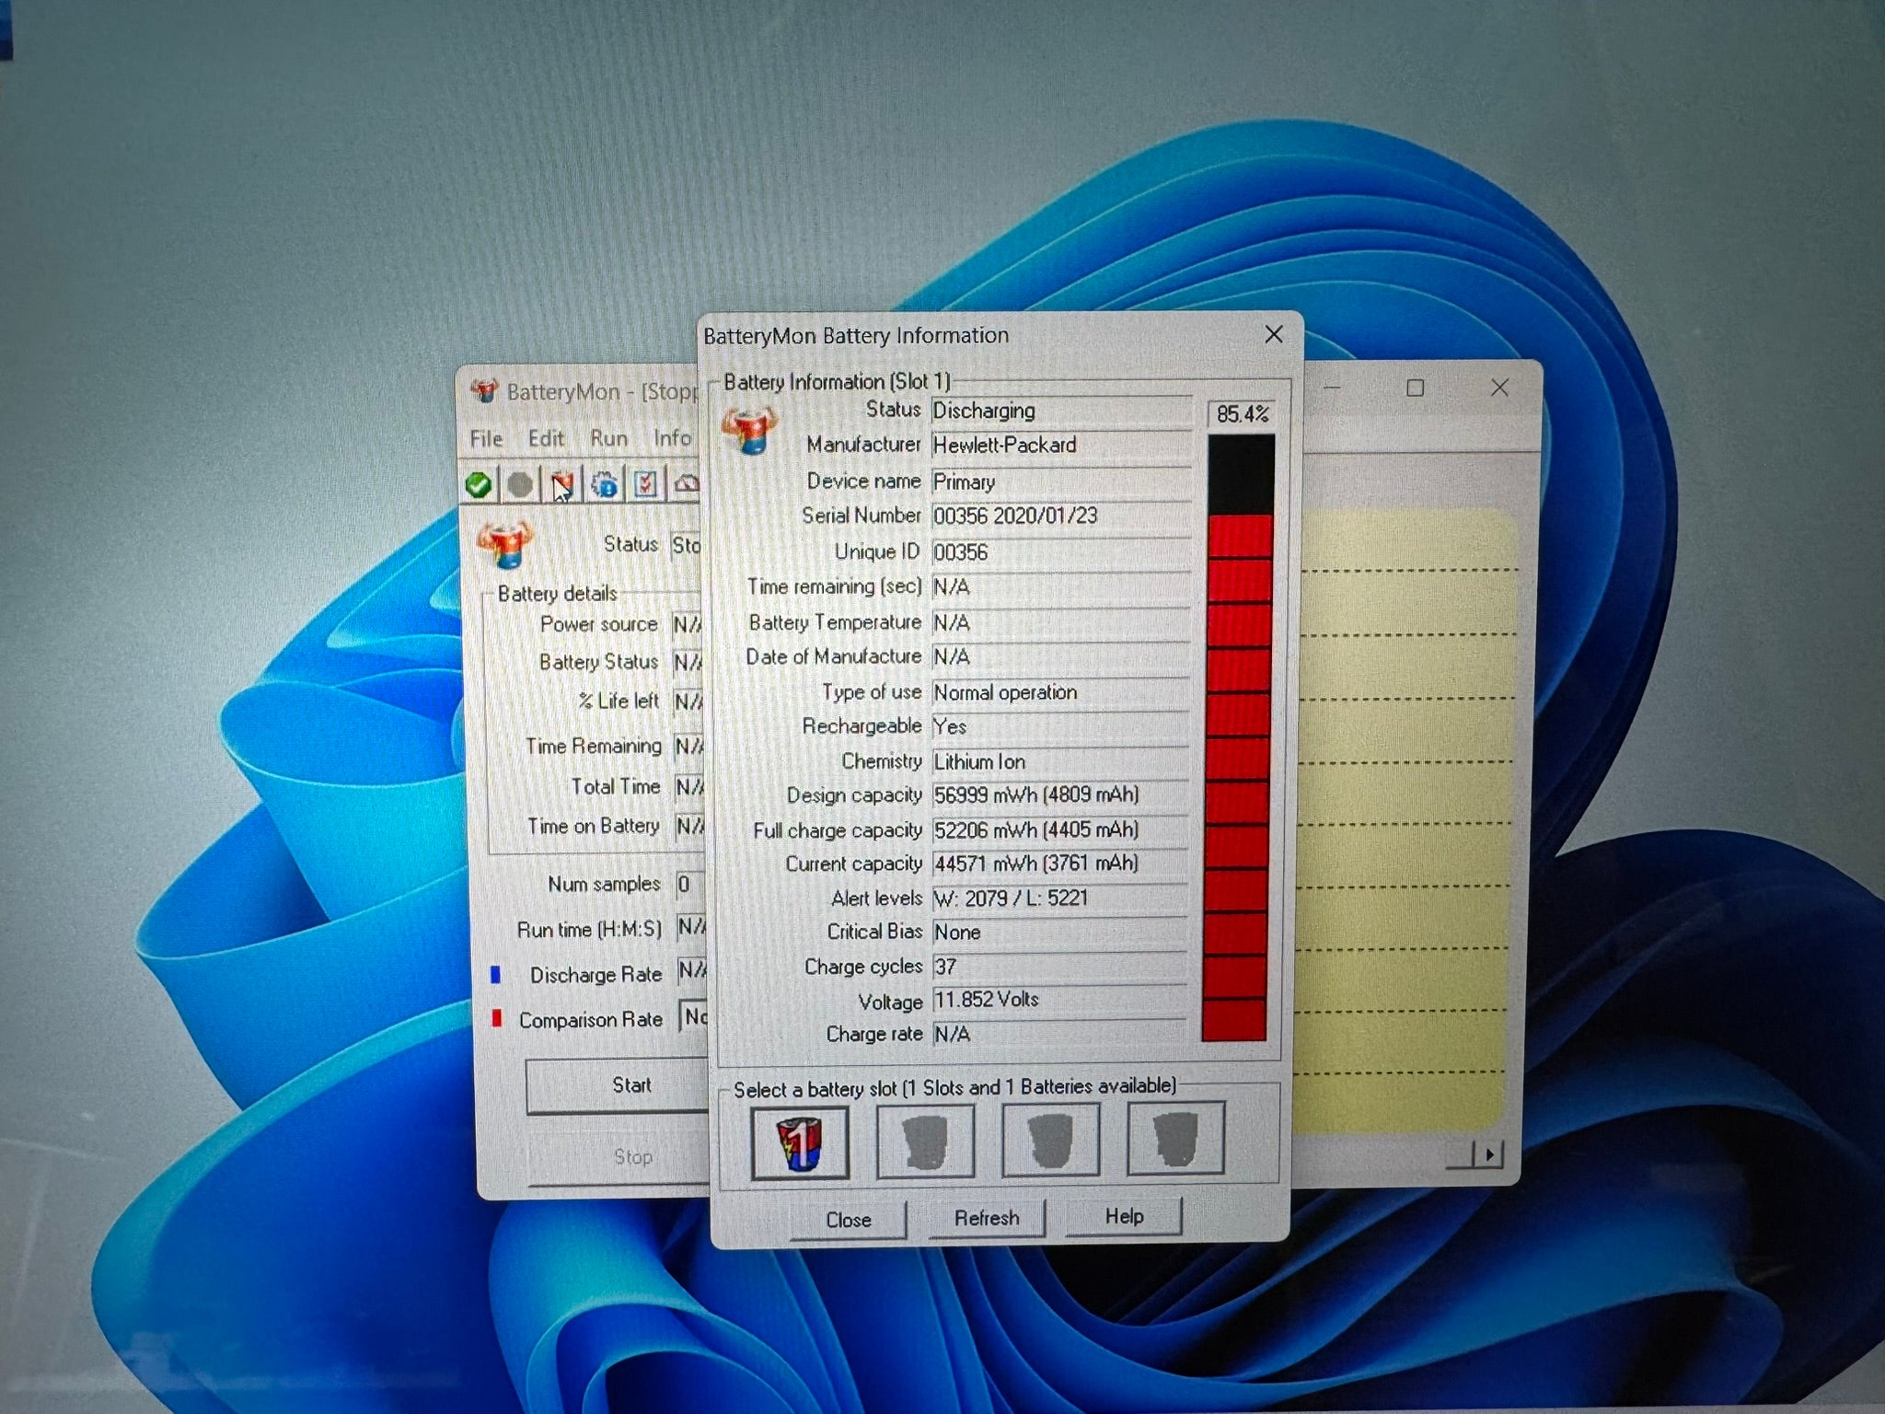Image resolution: width=1885 pixels, height=1414 pixels.
Task: Click the red Comparison Rate color marker
Action: pyautogui.click(x=496, y=1019)
